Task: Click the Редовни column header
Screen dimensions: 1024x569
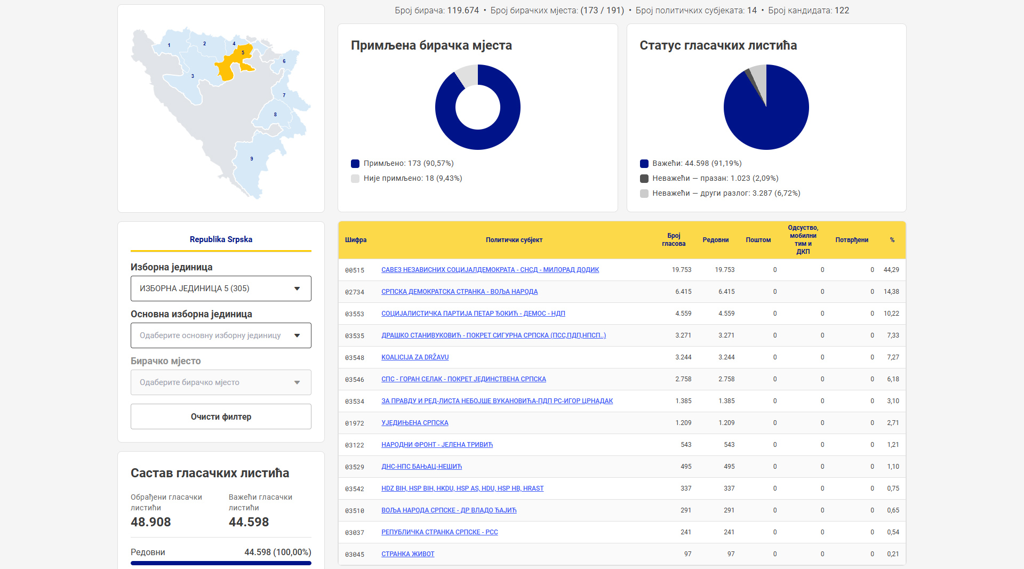Action: [716, 240]
